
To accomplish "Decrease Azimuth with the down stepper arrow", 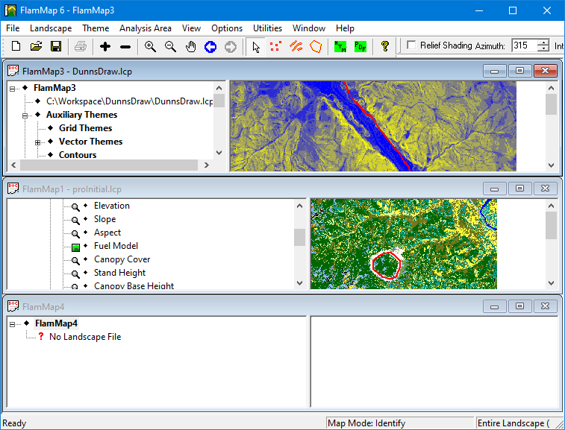I will pyautogui.click(x=543, y=48).
